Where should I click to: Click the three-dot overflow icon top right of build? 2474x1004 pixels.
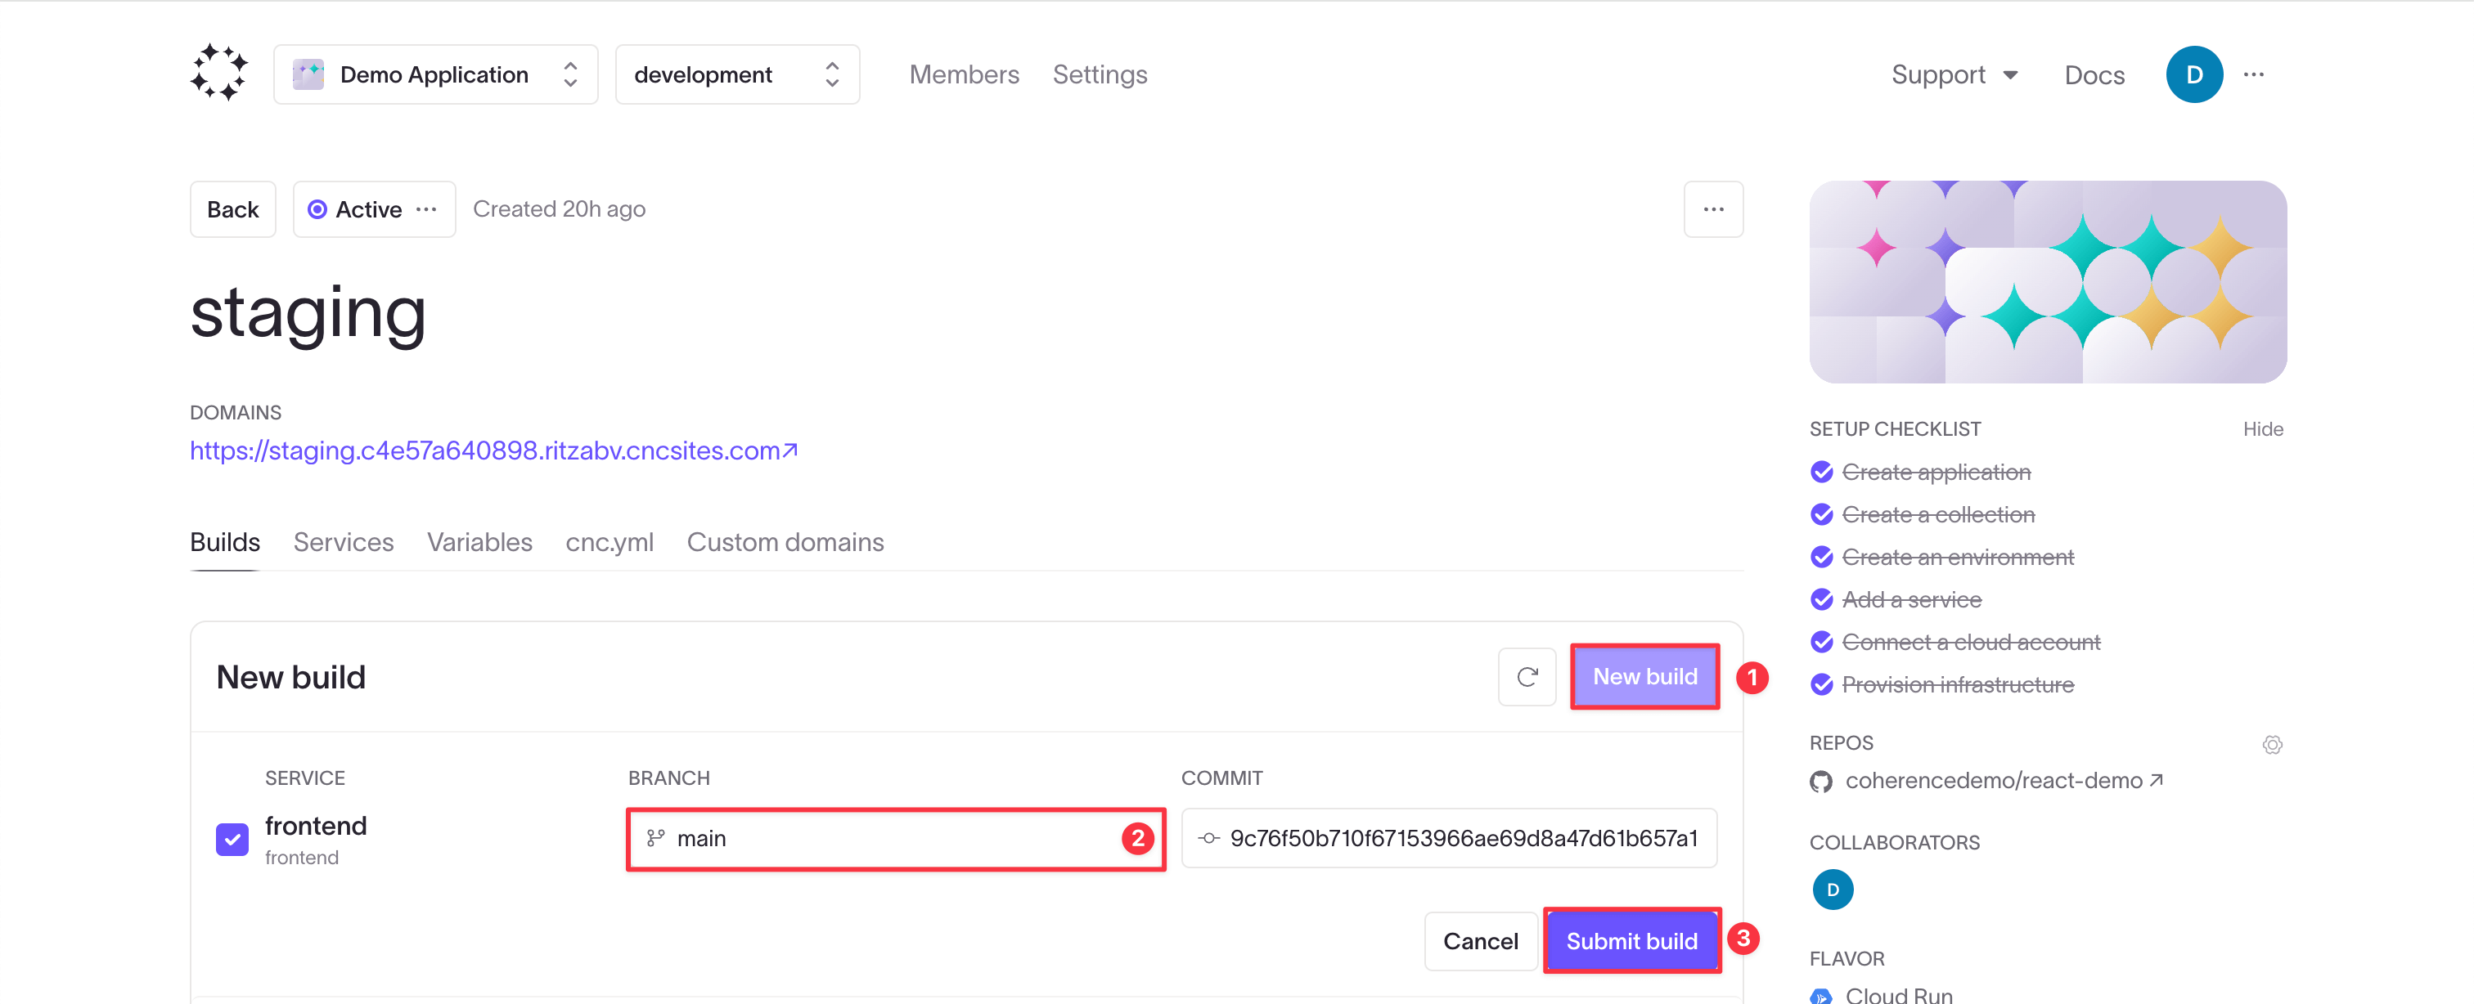pyautogui.click(x=1712, y=208)
